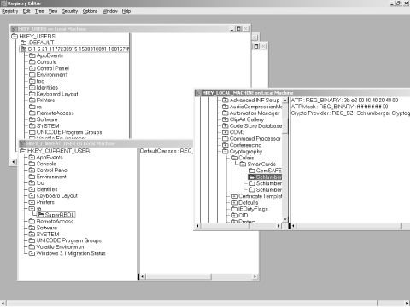Select CertificateTemplate key

click(260, 196)
